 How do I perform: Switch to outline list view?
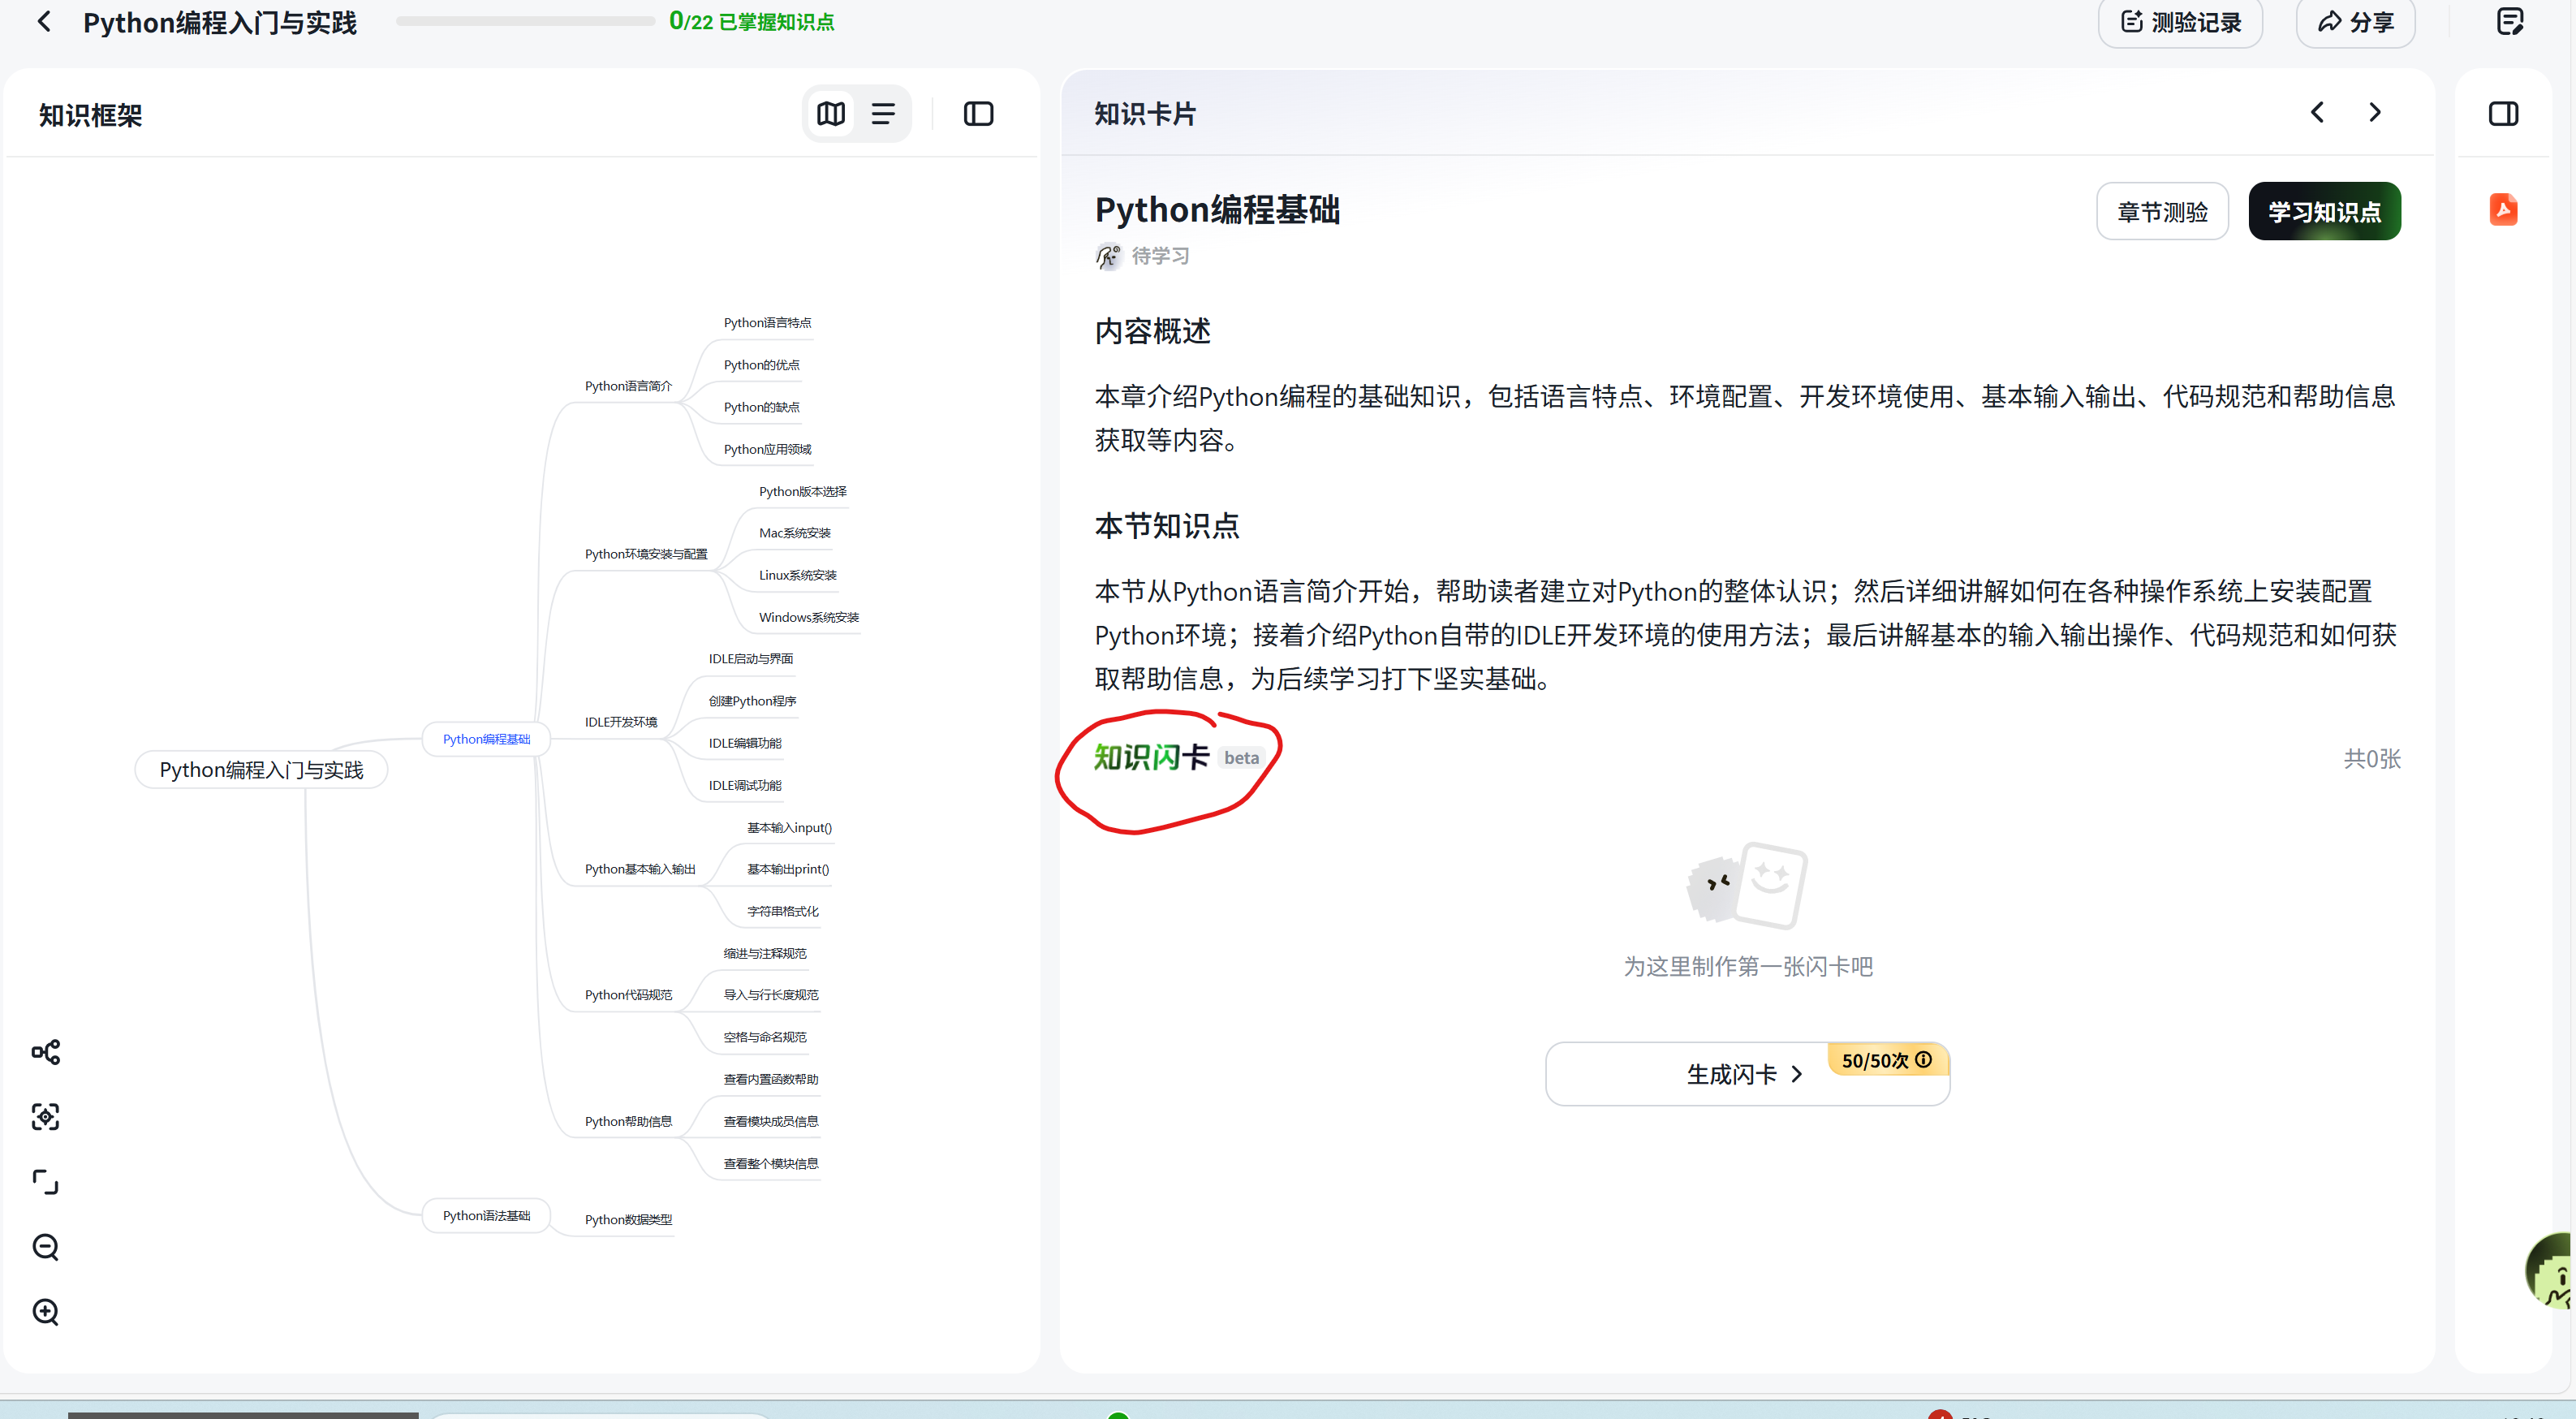coord(883,114)
